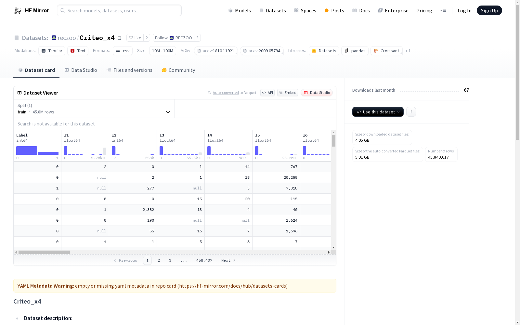Viewport: 520px width, 325px height.
Task: Go to page 2 of the table
Action: click(x=159, y=260)
